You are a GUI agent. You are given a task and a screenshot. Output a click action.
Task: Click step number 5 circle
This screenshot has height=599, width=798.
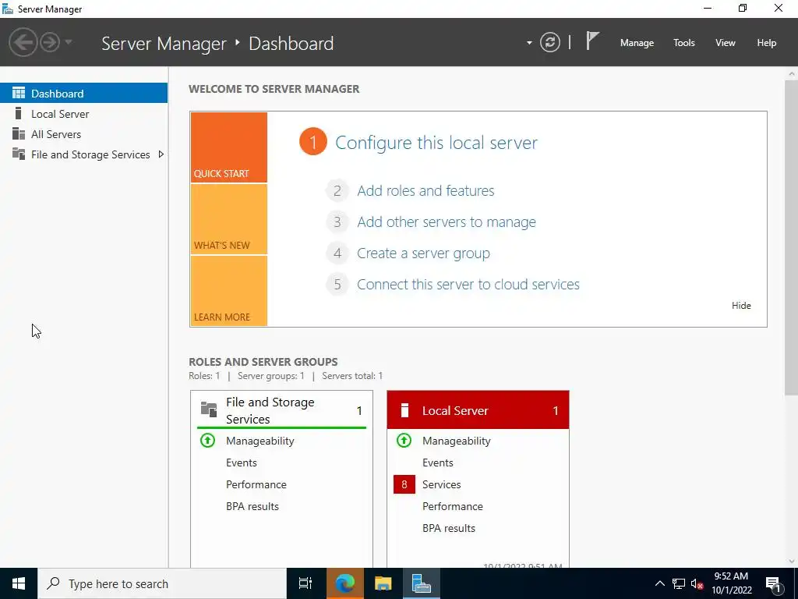(337, 284)
